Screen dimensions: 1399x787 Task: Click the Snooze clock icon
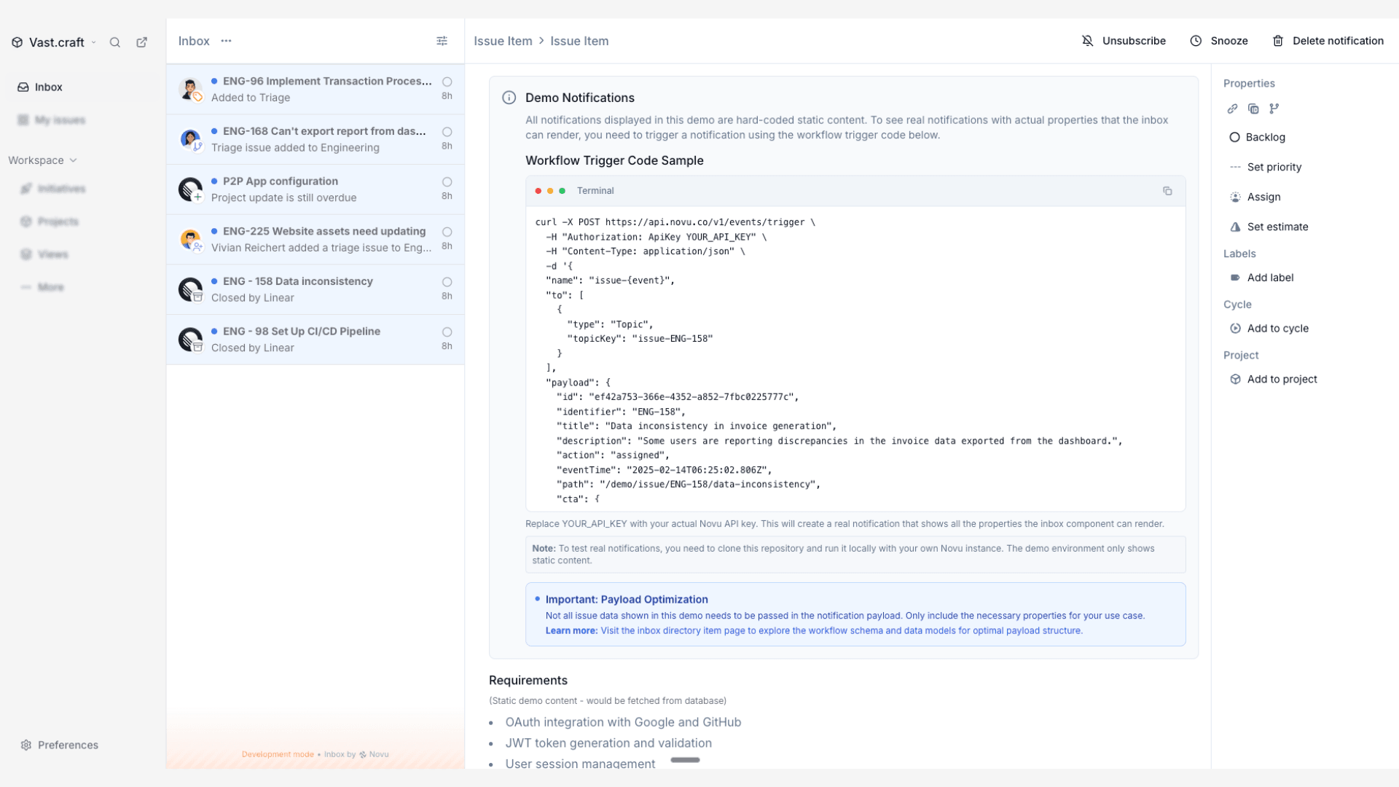pyautogui.click(x=1196, y=41)
